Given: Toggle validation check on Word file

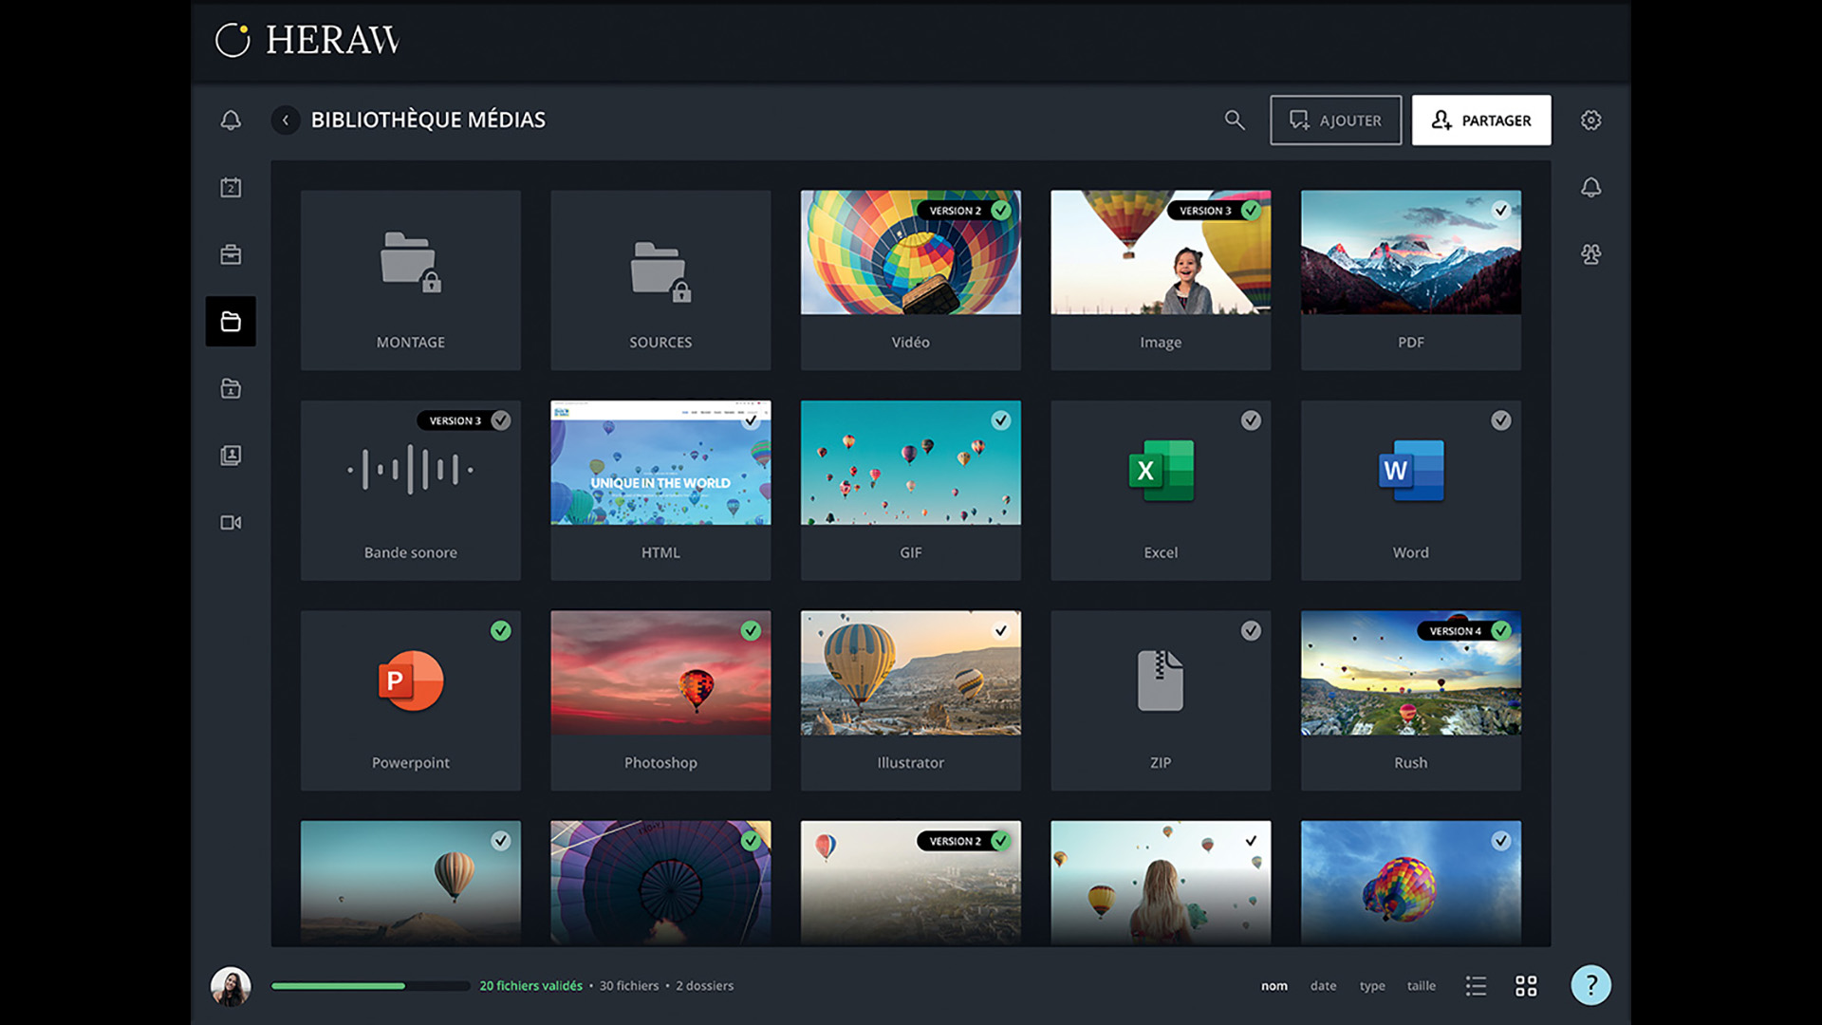Looking at the screenshot, I should [x=1500, y=420].
